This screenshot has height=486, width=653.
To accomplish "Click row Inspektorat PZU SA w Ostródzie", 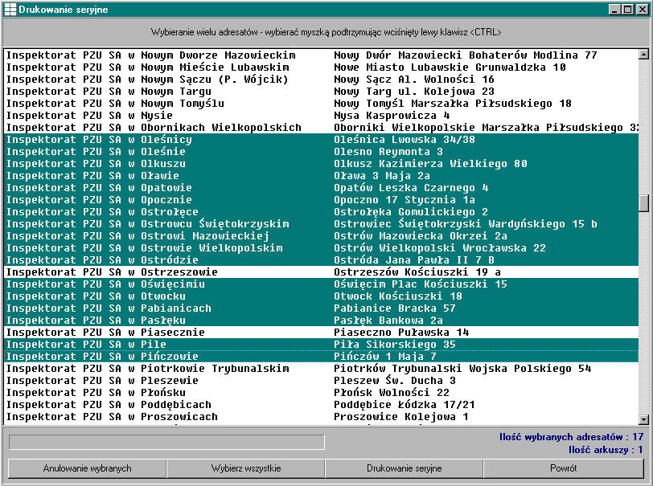I will 321,260.
